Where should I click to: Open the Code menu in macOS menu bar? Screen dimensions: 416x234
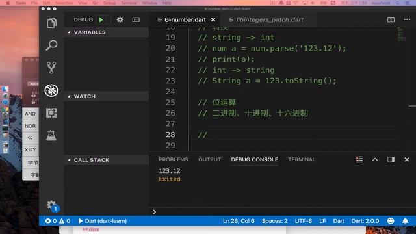coord(21,3)
